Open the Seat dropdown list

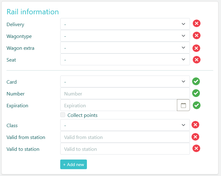(125, 60)
